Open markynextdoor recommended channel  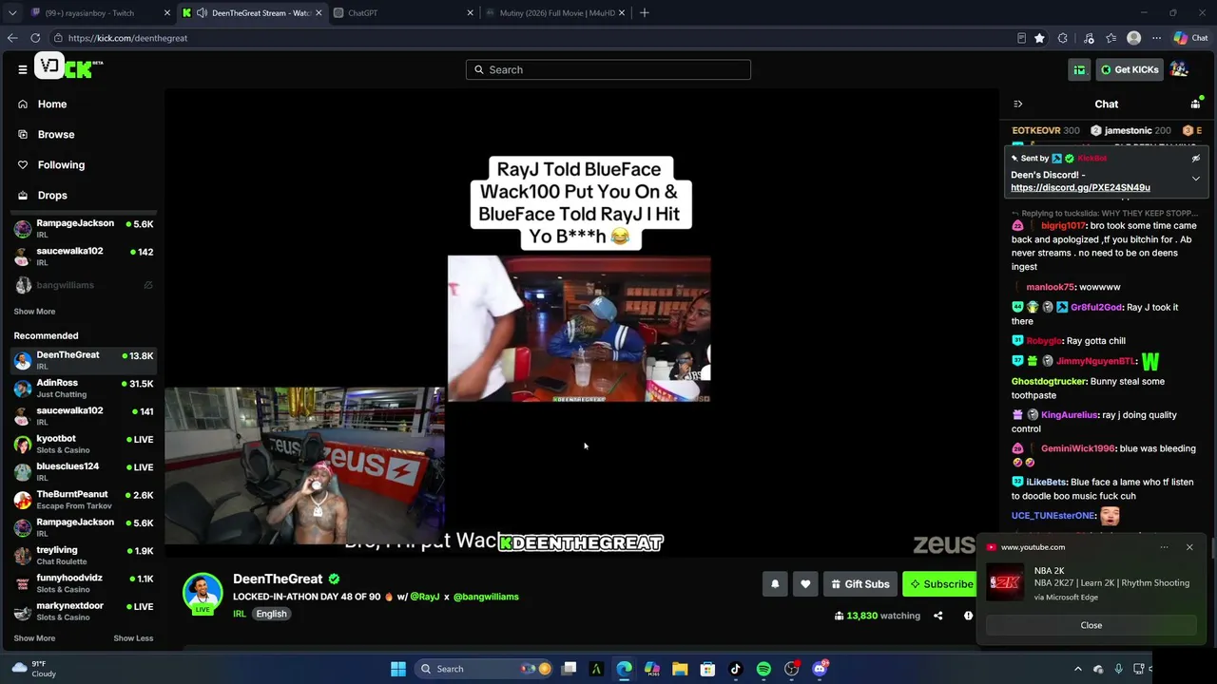pyautogui.click(x=83, y=611)
